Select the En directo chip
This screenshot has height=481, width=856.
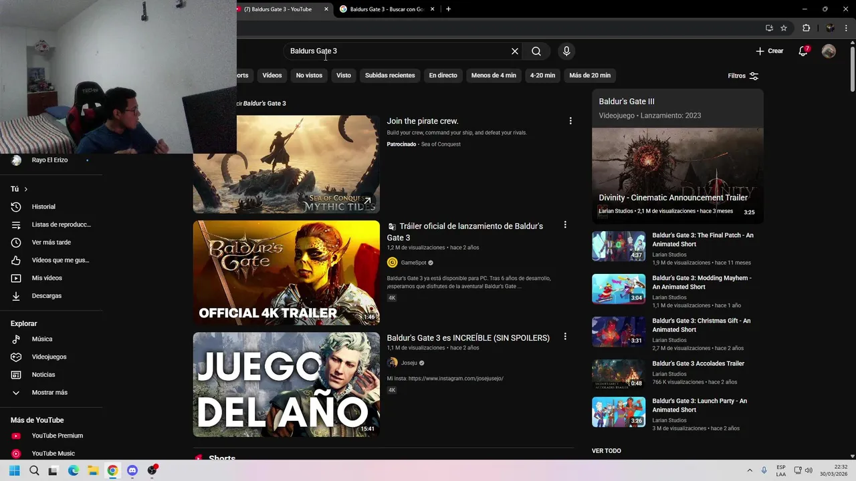443,75
